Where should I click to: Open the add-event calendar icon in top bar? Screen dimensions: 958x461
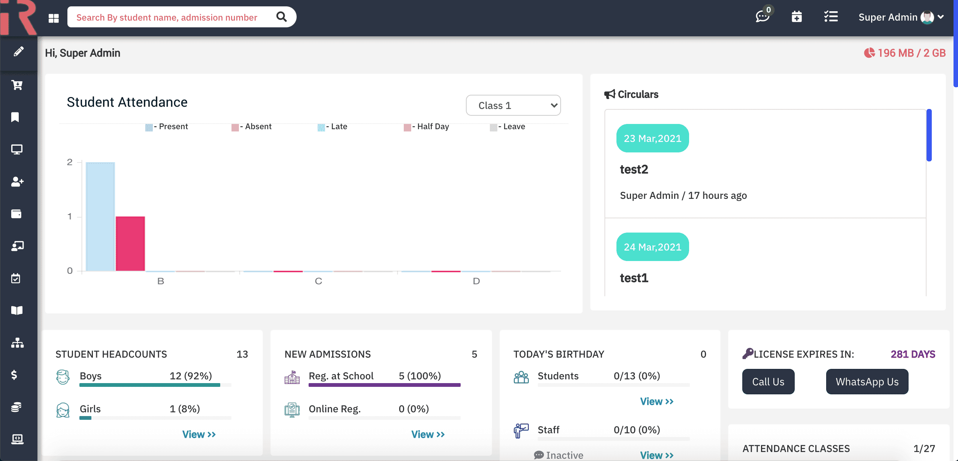(x=797, y=16)
